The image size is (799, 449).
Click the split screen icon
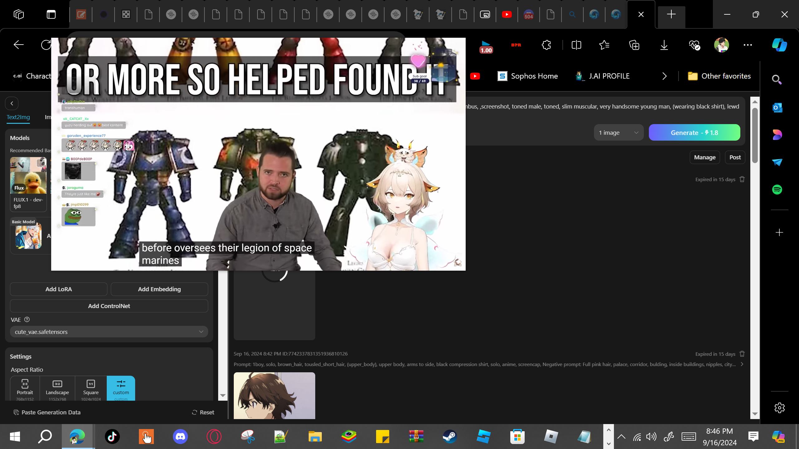point(576,45)
